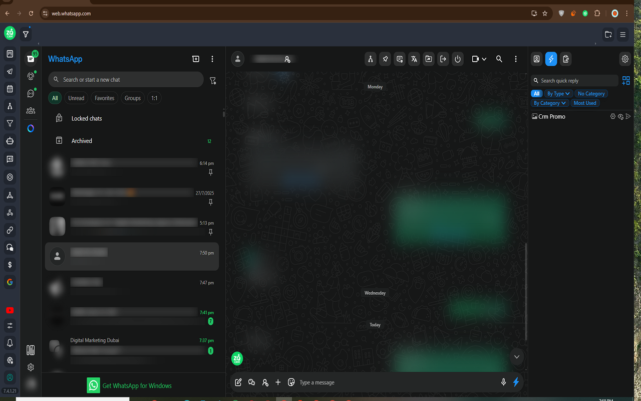The image size is (641, 401).
Task: Click the power icon in chat header
Action: click(x=458, y=59)
